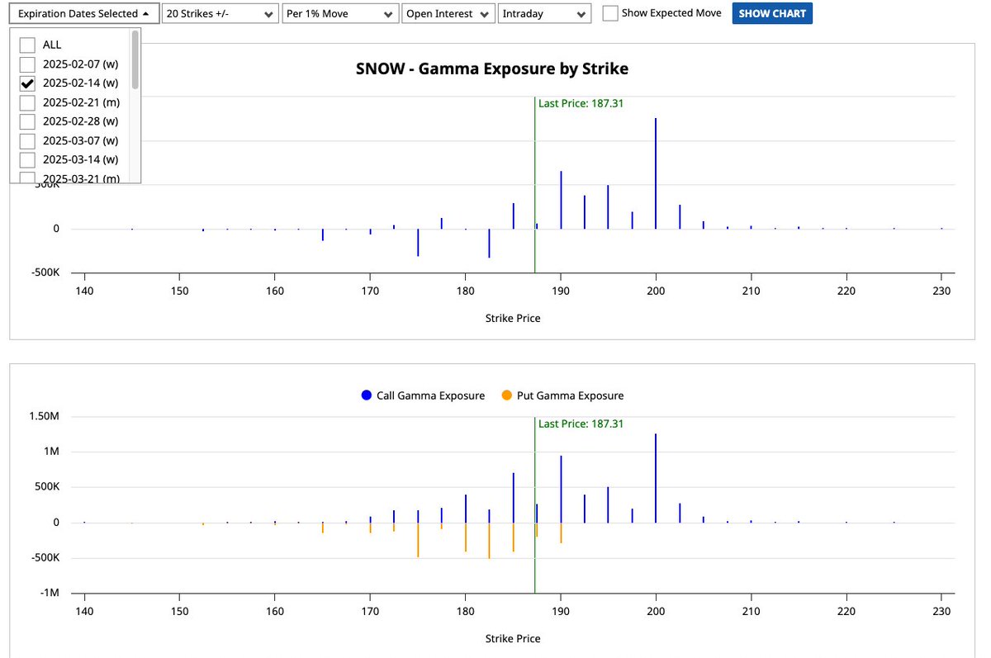Check the 2025-02-21 (m) expiration
This screenshot has width=991, height=658.
pyautogui.click(x=27, y=102)
